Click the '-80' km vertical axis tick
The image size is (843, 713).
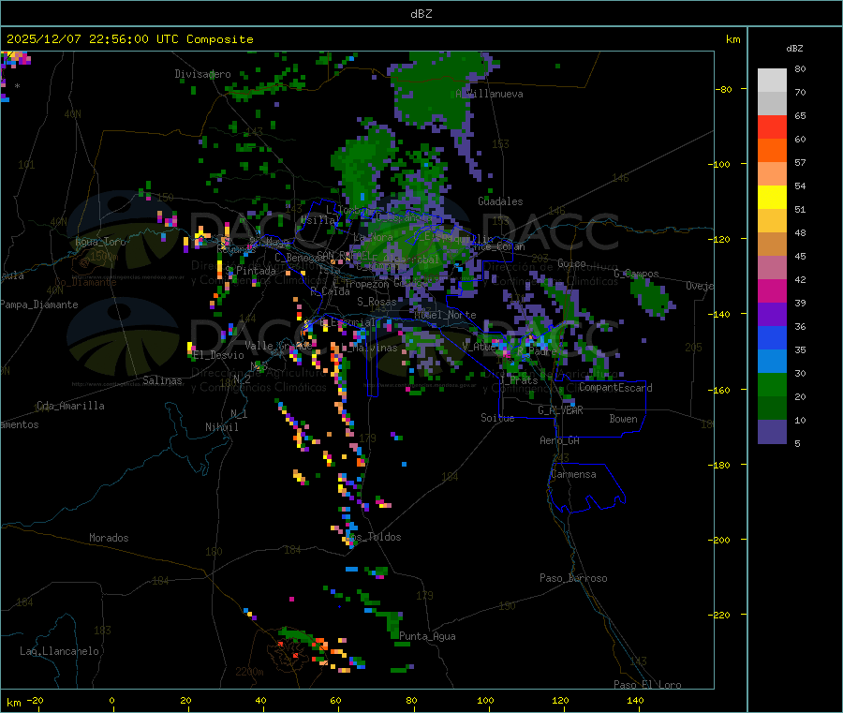click(x=724, y=89)
